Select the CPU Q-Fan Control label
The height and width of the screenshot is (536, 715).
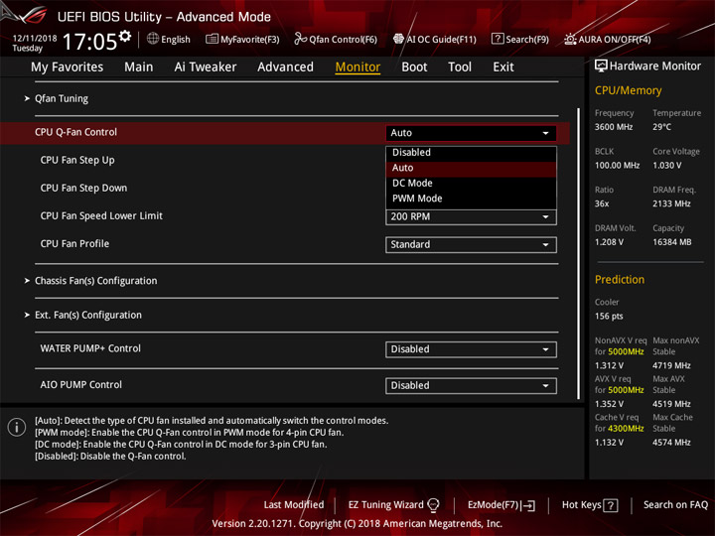75,132
